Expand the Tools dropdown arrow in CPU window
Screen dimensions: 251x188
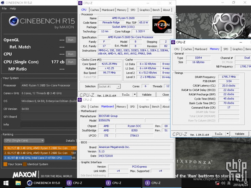click(134, 95)
